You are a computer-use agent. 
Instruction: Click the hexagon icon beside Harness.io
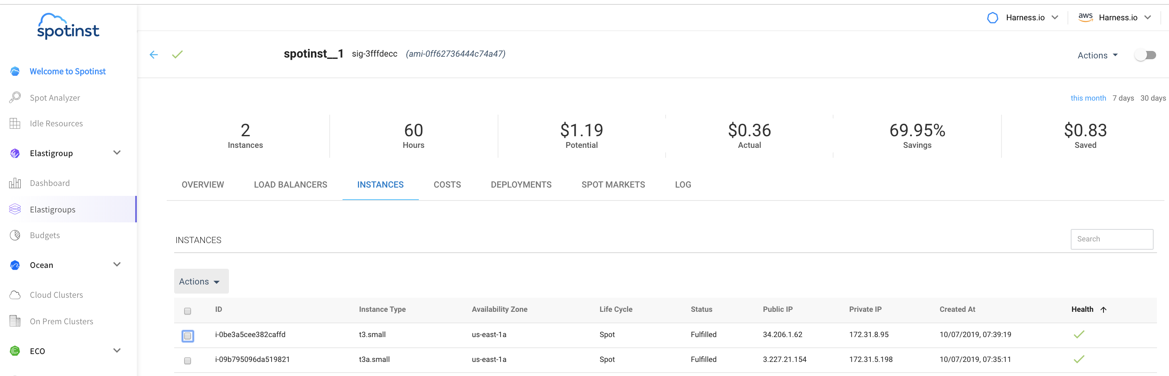click(992, 18)
